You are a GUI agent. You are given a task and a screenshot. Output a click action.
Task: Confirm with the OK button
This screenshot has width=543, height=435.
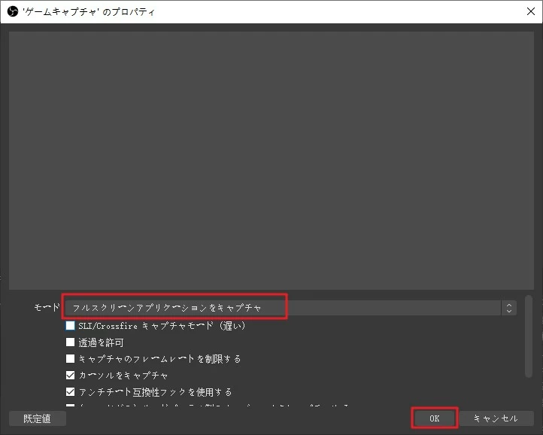click(x=434, y=418)
